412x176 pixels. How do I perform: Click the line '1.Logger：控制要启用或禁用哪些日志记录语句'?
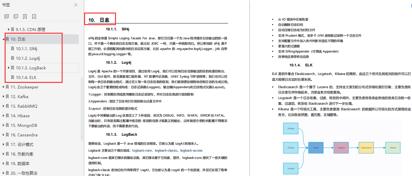[141, 94]
